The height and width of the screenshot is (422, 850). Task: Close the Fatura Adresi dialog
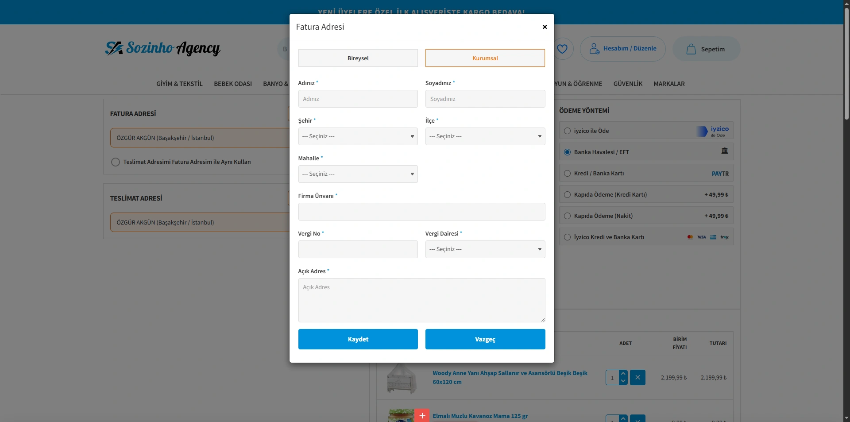(545, 27)
